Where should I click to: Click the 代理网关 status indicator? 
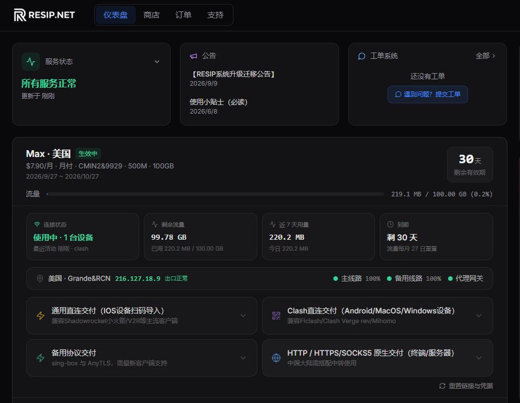[466, 279]
